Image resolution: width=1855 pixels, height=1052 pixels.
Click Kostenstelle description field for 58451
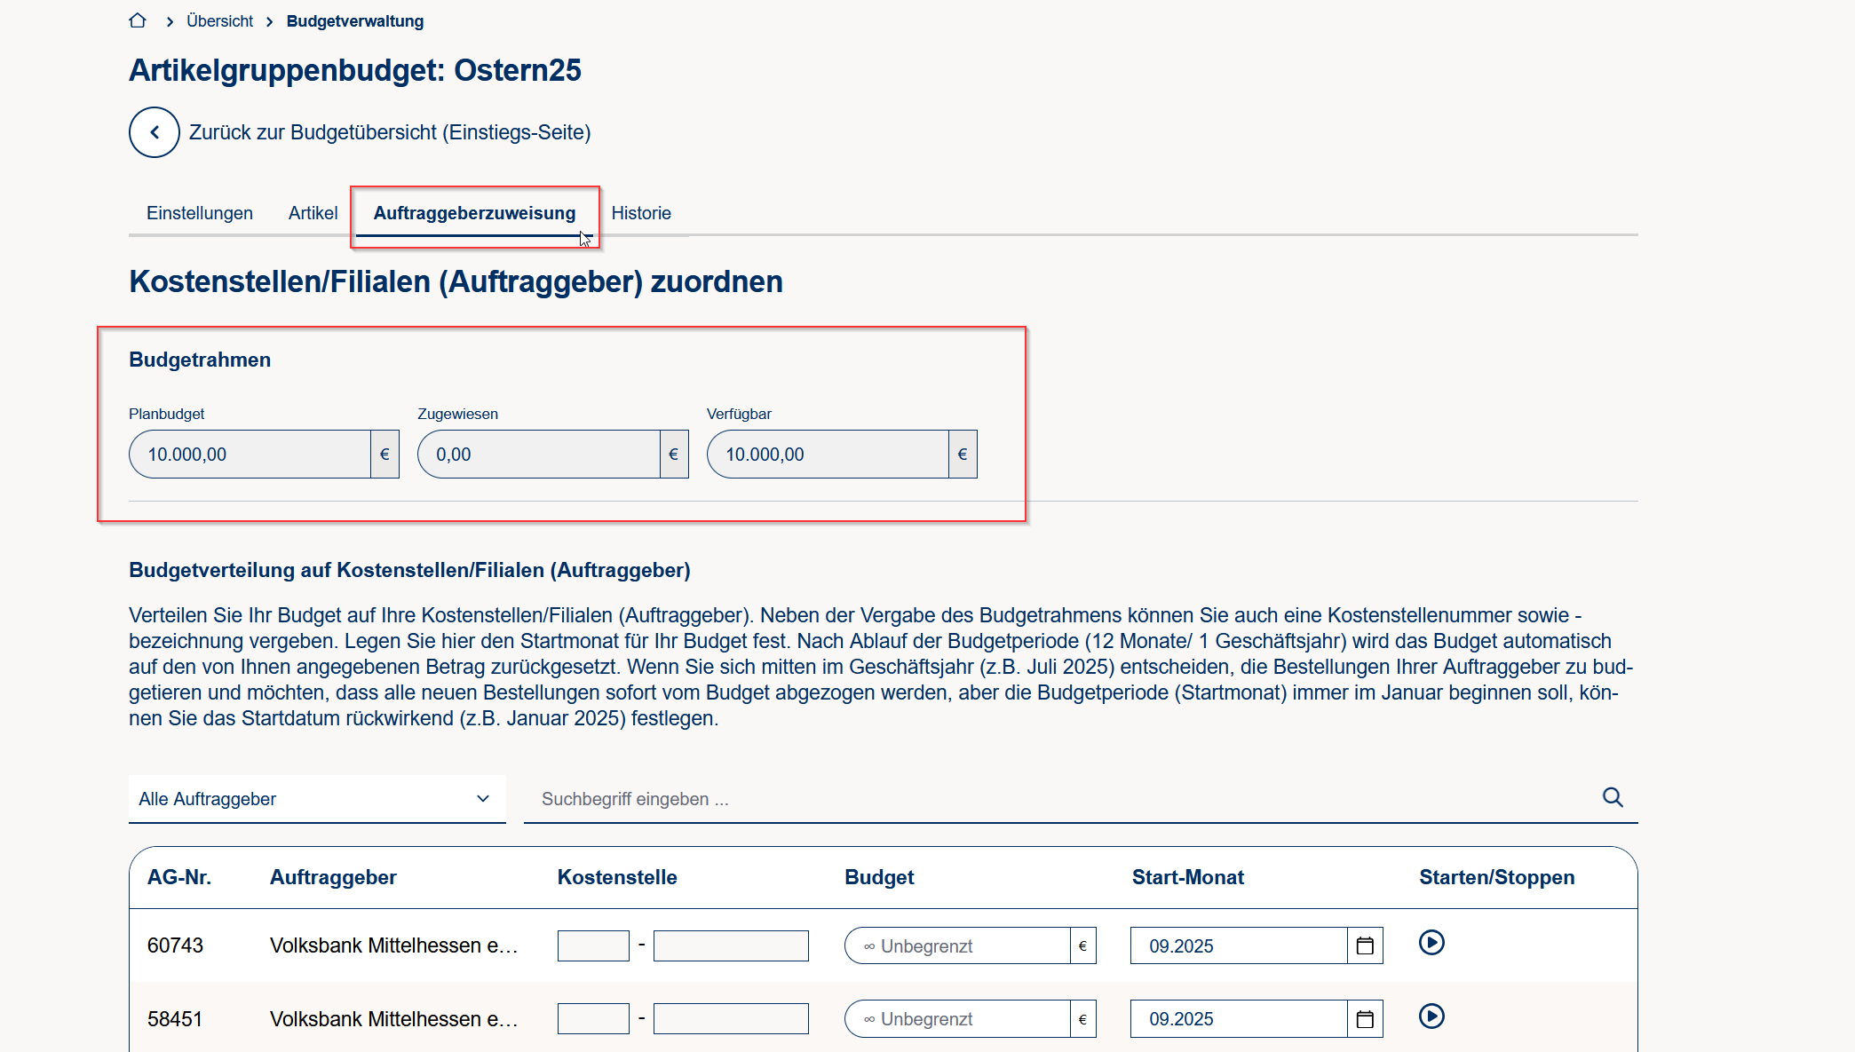point(730,1019)
